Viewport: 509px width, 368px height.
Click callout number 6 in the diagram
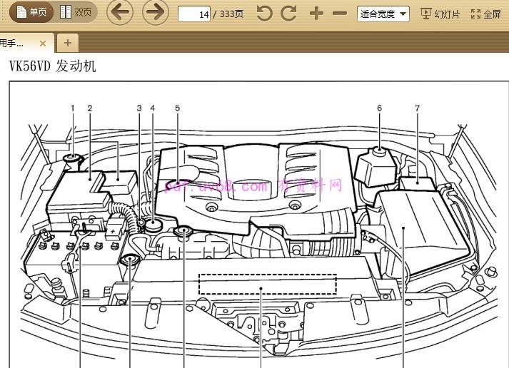pyautogui.click(x=379, y=108)
